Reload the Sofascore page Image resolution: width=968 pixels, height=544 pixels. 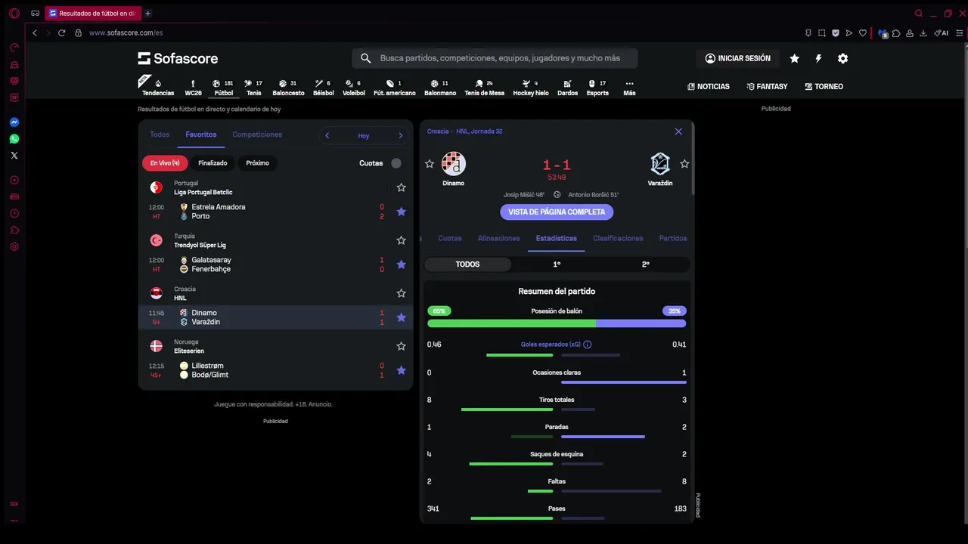click(62, 33)
